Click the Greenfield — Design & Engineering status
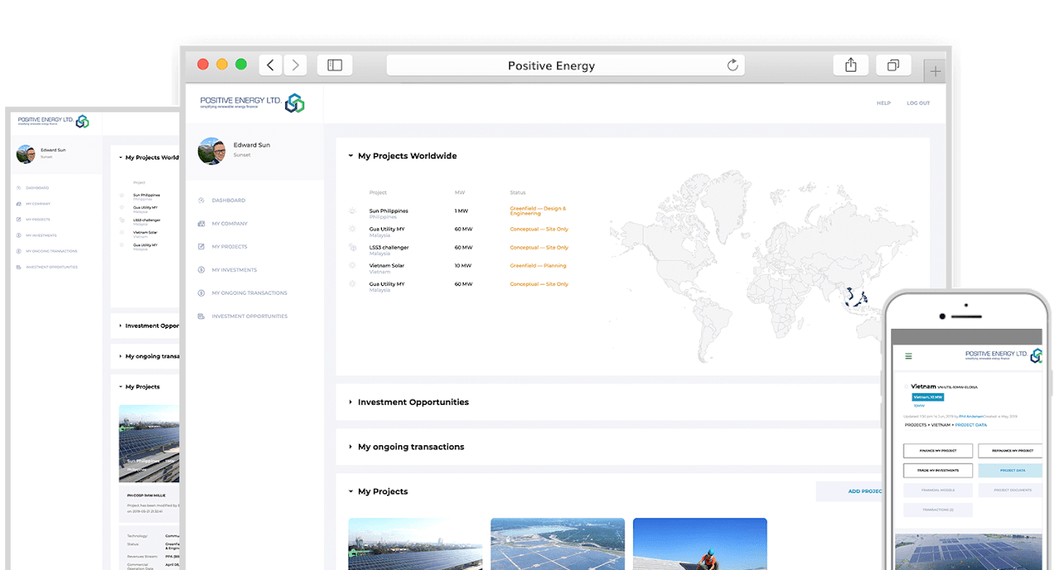This screenshot has width=1059, height=570. coord(538,211)
